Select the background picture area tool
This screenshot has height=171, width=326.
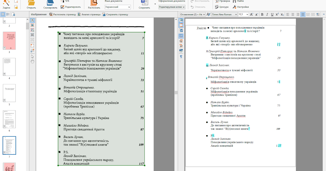[x=32, y=30]
